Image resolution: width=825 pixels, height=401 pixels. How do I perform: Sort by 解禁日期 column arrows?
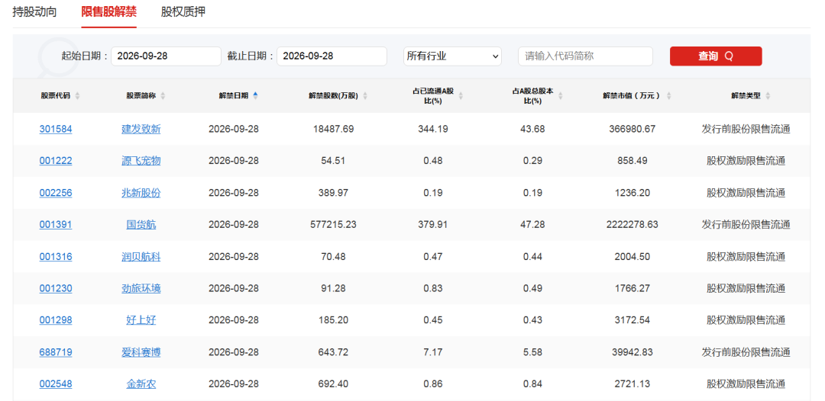pos(255,95)
